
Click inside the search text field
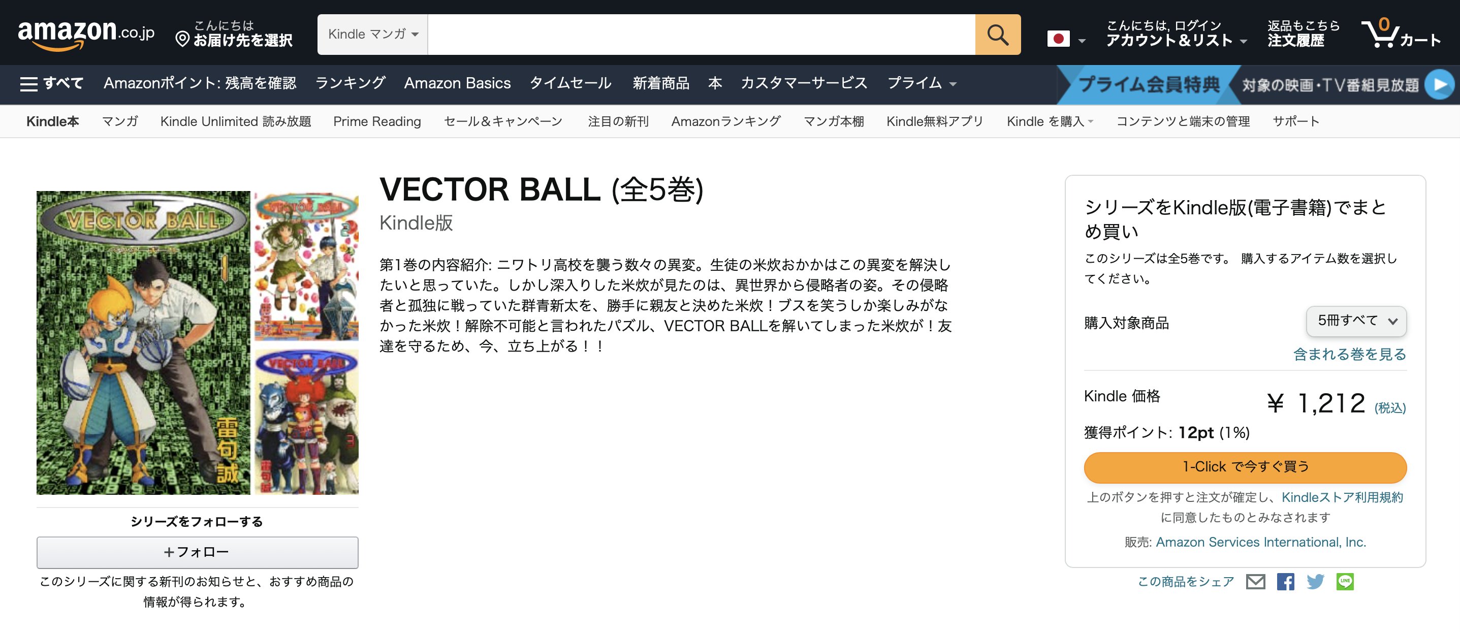click(x=701, y=35)
